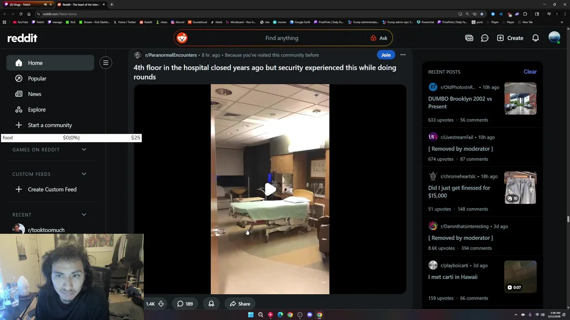Open Explore in the sidebar
The height and width of the screenshot is (320, 570).
point(50,109)
